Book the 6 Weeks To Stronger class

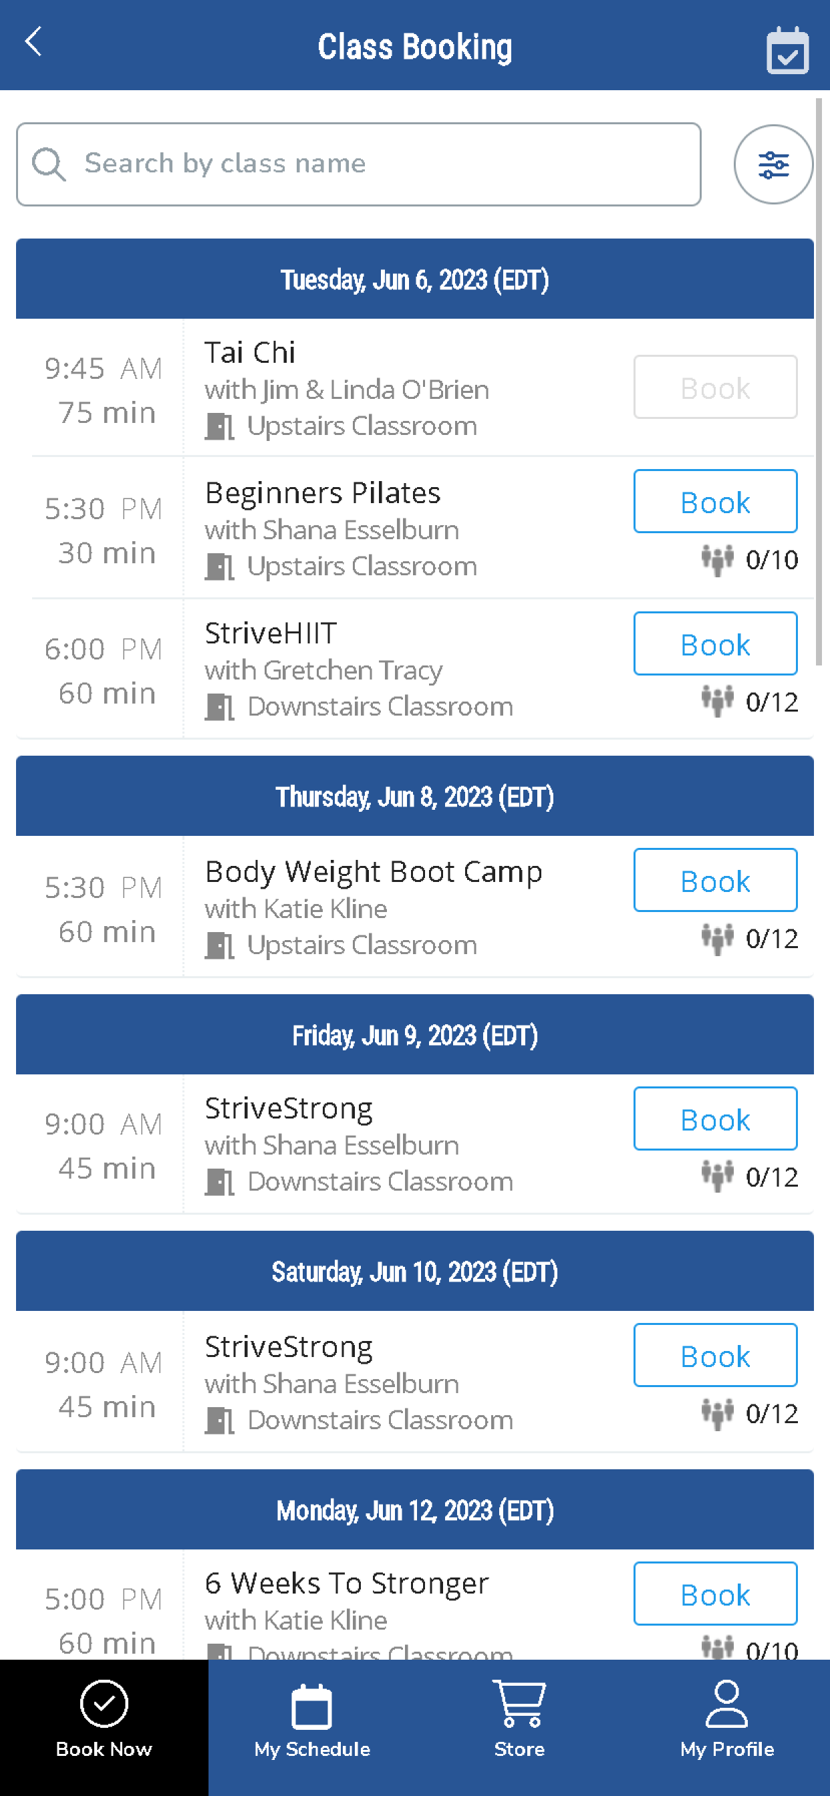[x=715, y=1593]
